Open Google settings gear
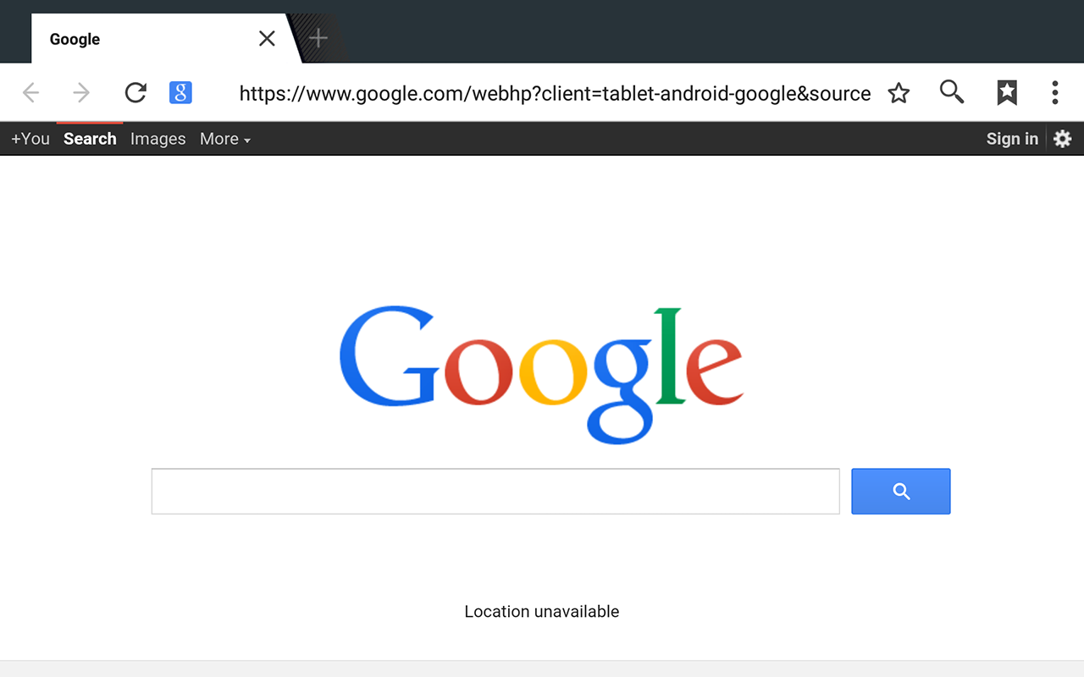The image size is (1084, 677). [x=1063, y=139]
